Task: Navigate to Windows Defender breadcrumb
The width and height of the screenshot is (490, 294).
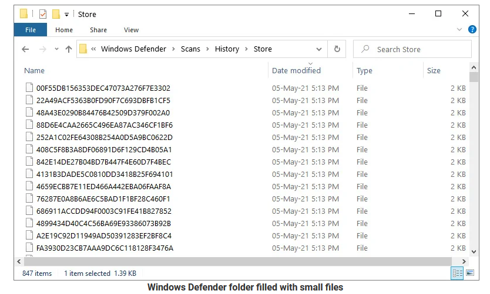Action: (x=133, y=49)
